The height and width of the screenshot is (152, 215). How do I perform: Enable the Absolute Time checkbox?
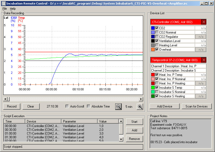pos(88,106)
